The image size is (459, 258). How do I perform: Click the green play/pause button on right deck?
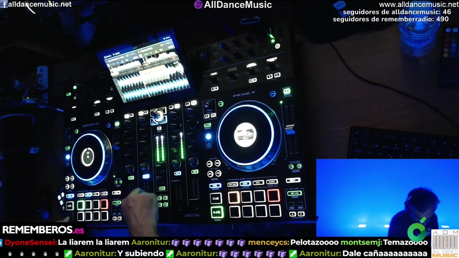[x=217, y=212]
